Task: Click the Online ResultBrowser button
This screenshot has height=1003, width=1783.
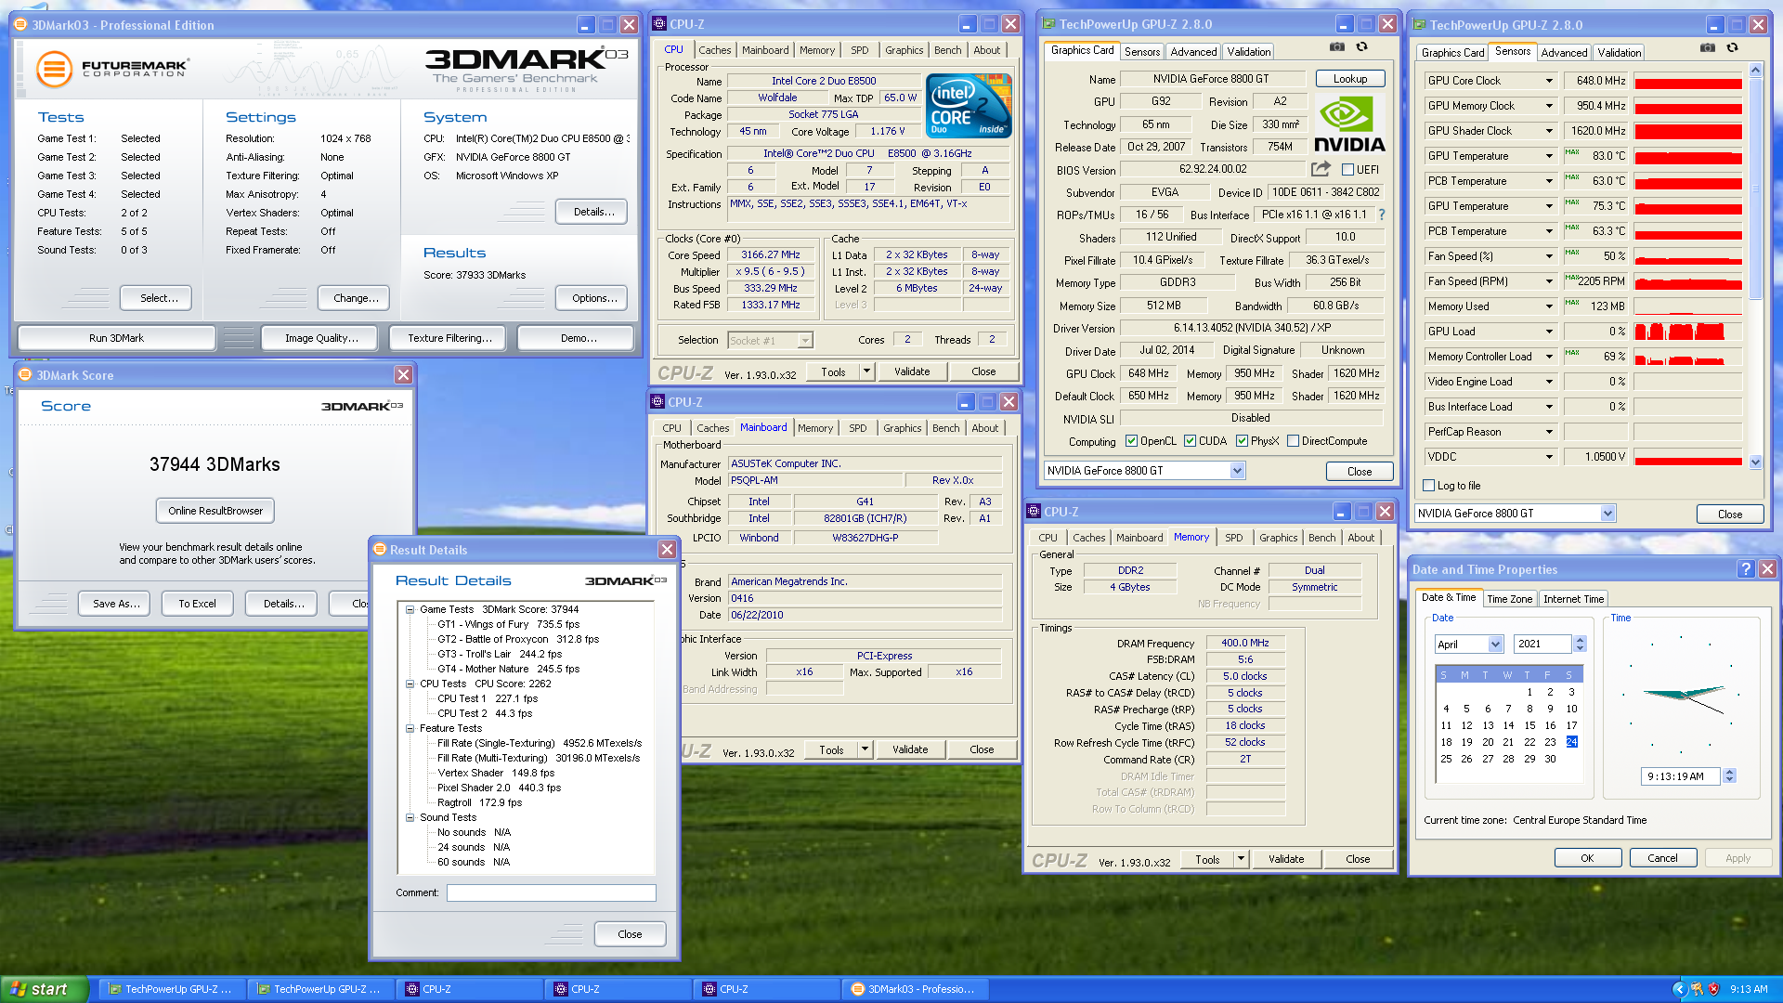Action: point(215,511)
